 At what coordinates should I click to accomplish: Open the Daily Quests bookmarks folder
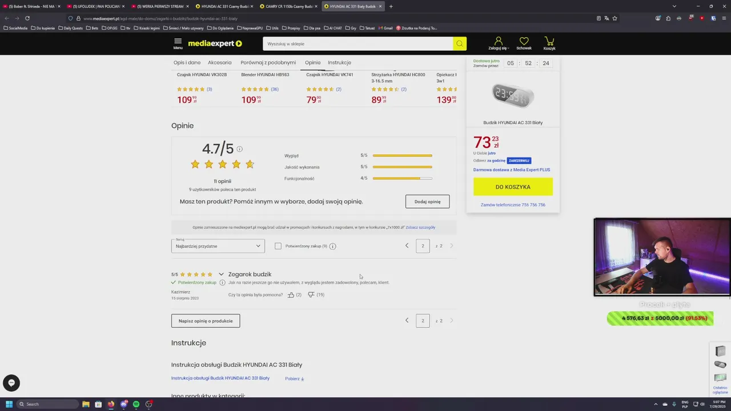70,28
